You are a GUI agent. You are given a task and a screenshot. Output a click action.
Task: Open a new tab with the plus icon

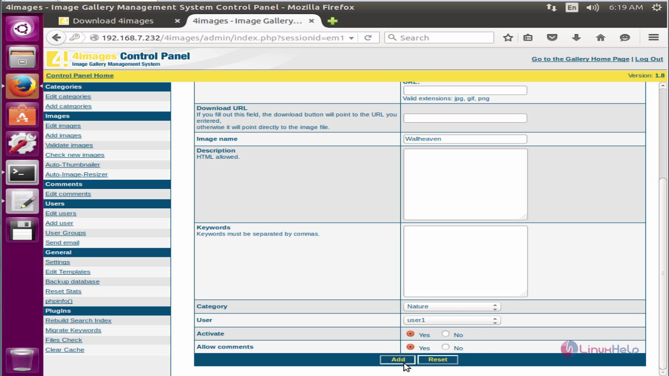point(332,21)
